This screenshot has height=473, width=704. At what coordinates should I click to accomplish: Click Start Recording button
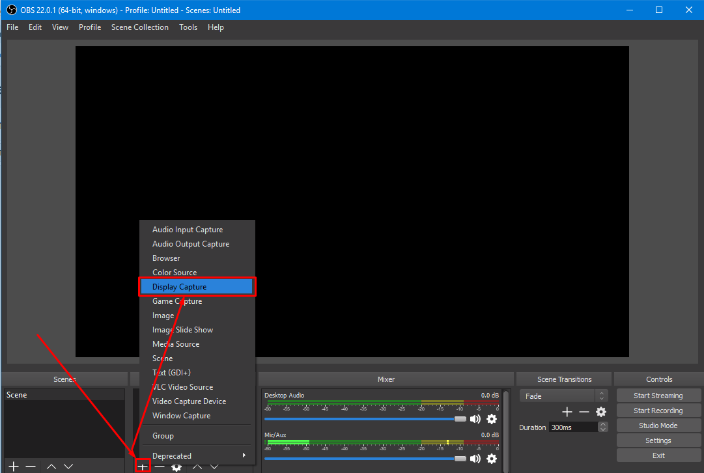[x=658, y=411]
